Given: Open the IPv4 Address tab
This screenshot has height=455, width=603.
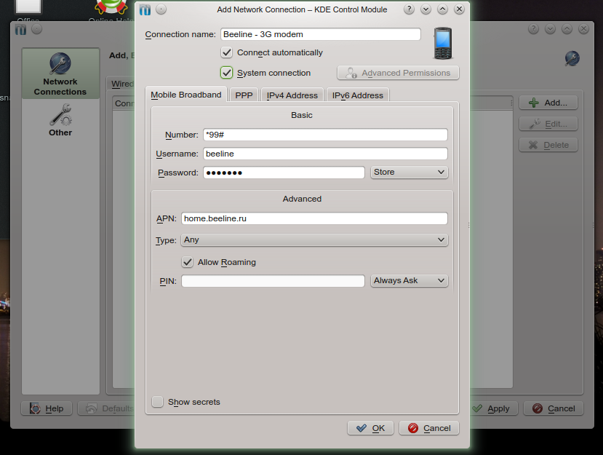Looking at the screenshot, I should coord(292,95).
